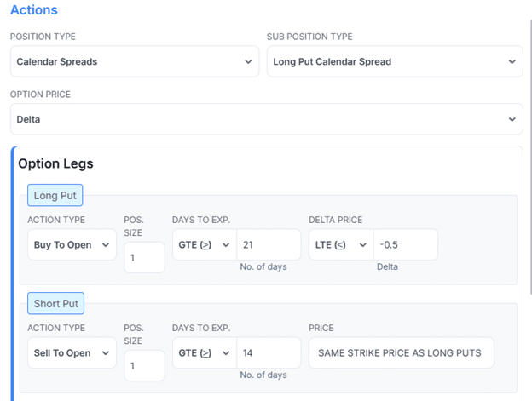Screen dimensions: 532x401
Task: Open the LTE delta price operator dropdown
Action: pos(340,245)
